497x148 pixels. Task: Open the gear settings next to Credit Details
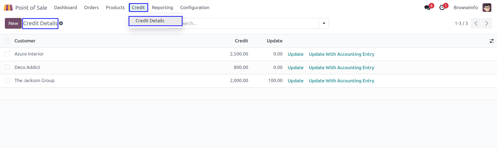pos(61,23)
